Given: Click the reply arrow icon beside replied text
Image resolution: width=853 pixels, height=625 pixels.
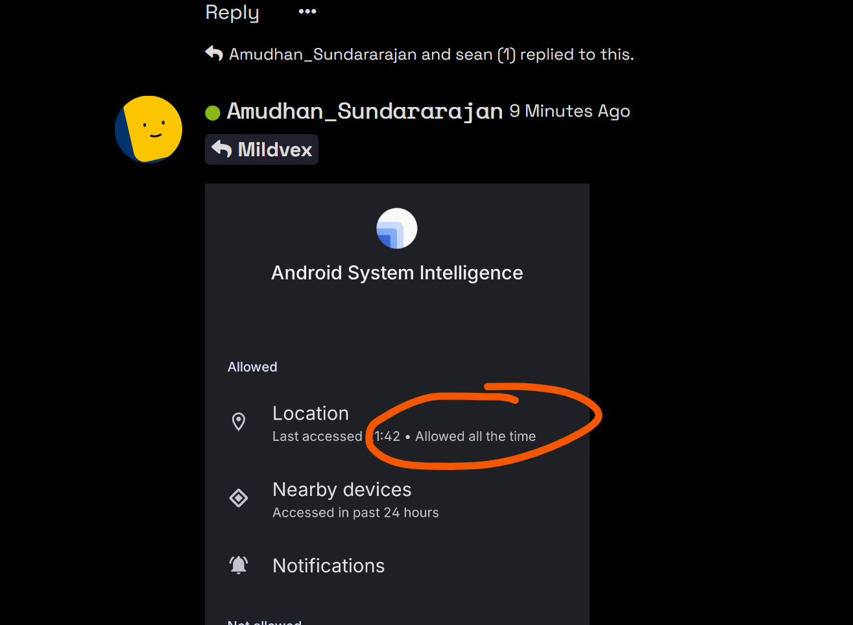Looking at the screenshot, I should pyautogui.click(x=214, y=53).
